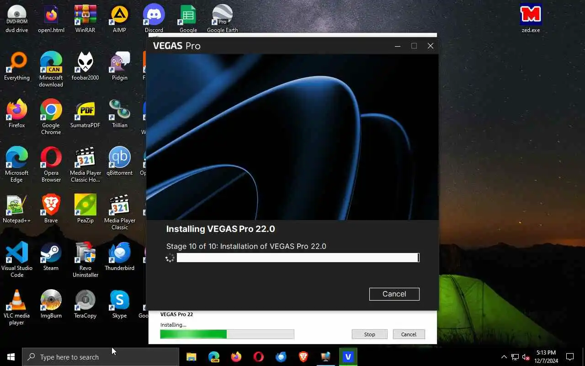Open Brave from the taskbar
585x366 pixels.
click(x=303, y=357)
